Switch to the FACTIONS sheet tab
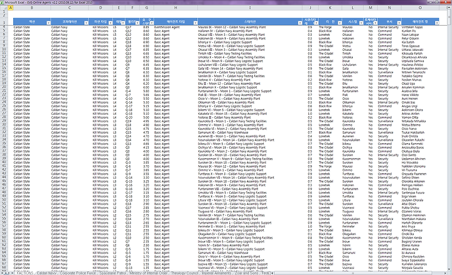 click(x=24, y=272)
